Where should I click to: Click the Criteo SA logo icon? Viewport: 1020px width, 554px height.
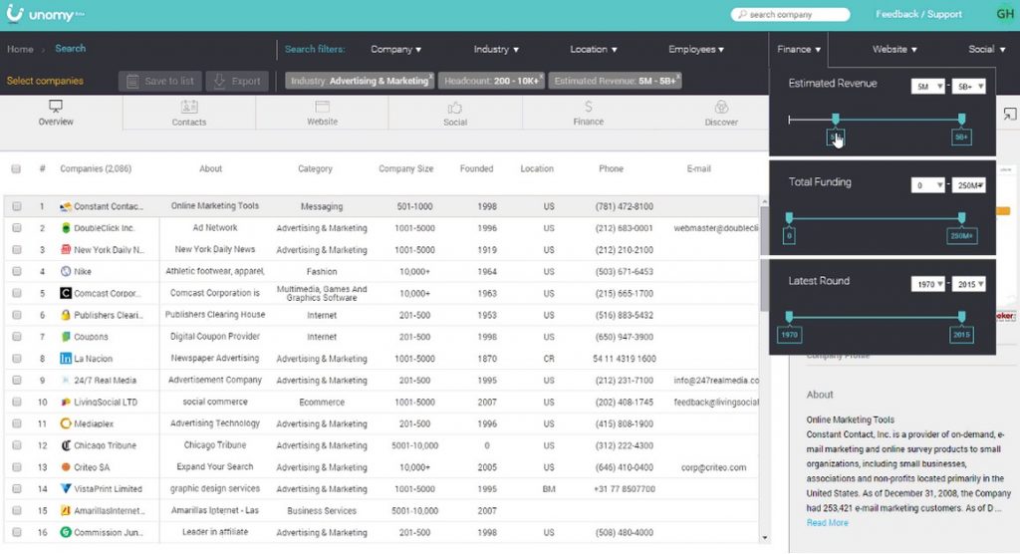(66, 466)
